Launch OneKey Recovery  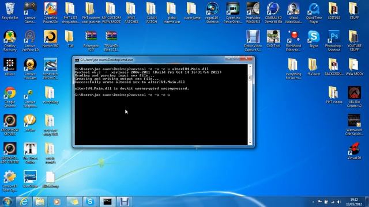10,41
